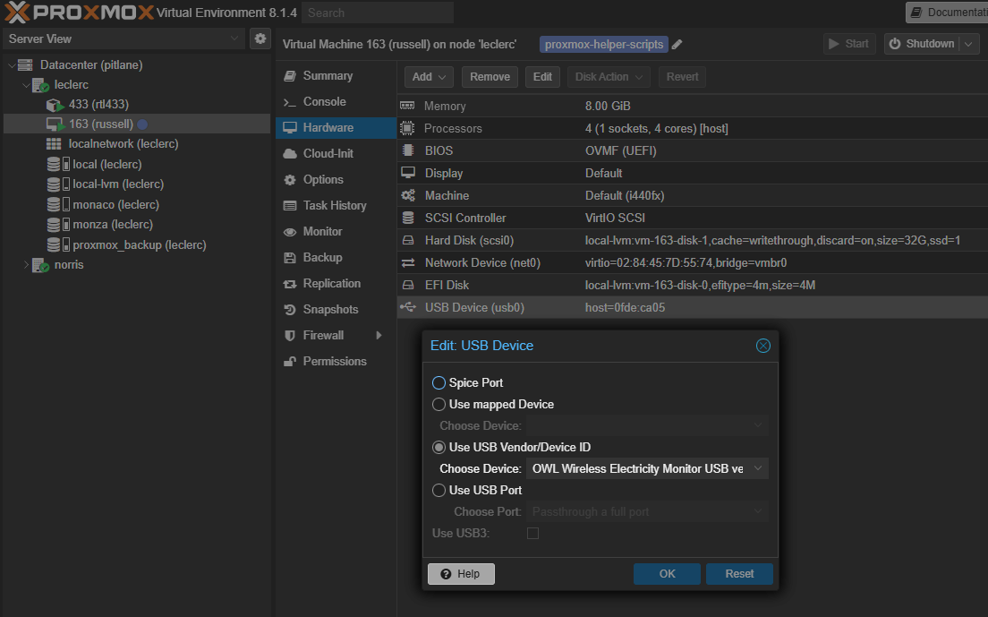
Task: Click the Shutdown button
Action: point(922,44)
